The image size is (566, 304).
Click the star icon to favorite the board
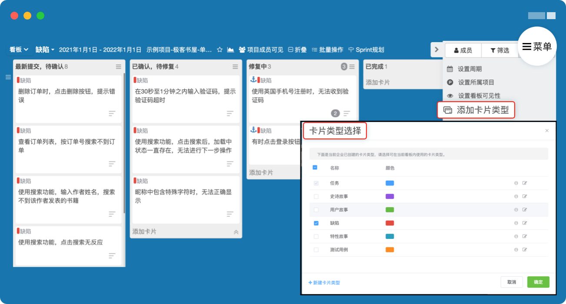tap(220, 50)
